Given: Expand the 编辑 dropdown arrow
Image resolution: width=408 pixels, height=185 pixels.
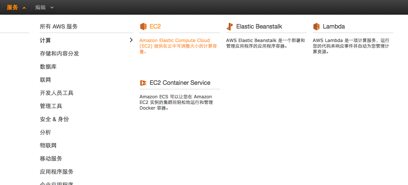Looking at the screenshot, I should click(52, 8).
